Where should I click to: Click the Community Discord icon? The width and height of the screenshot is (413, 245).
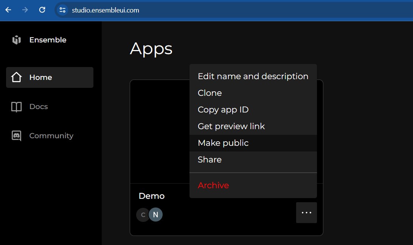16,135
